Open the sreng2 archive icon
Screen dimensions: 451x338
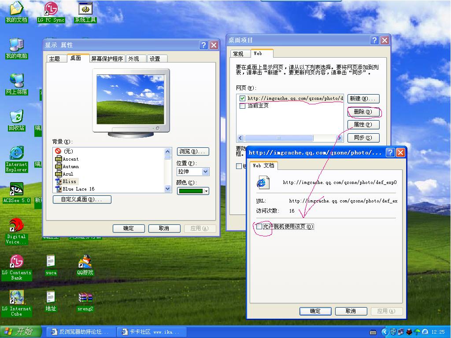pyautogui.click(x=85, y=301)
